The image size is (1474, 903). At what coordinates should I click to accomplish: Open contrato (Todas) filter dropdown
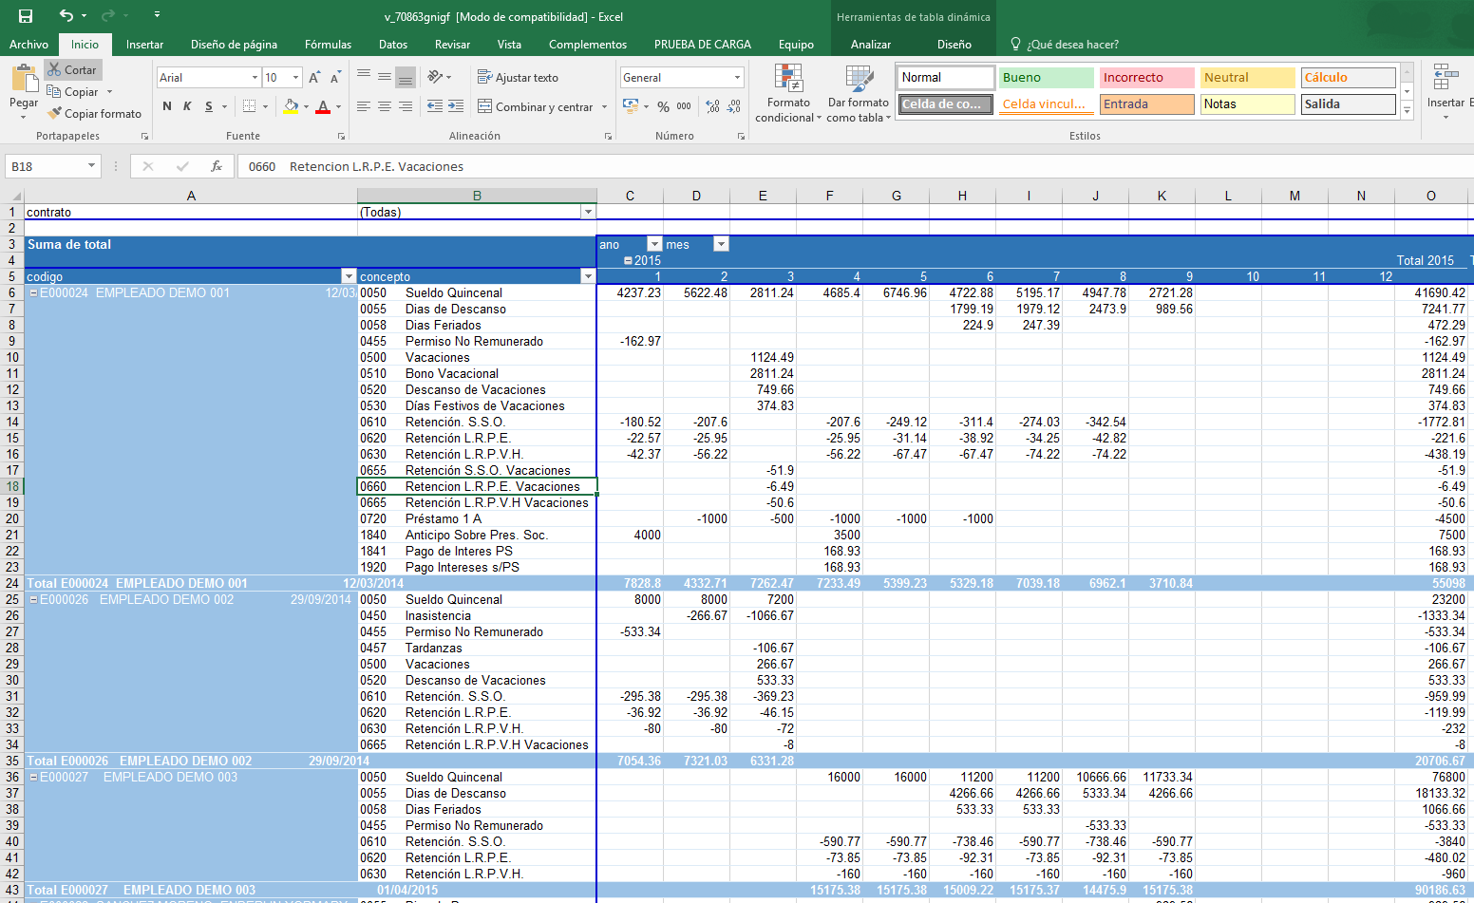[x=588, y=212]
